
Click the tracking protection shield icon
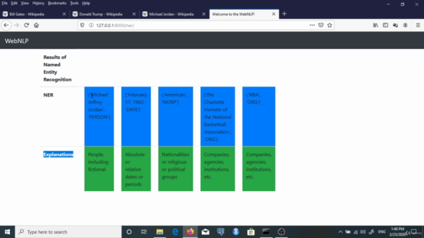click(82, 25)
